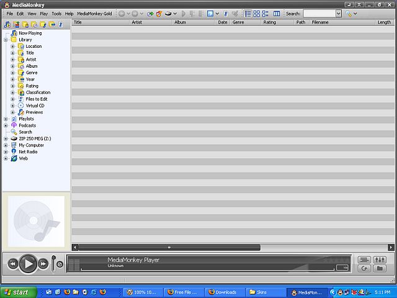Expand the Artist node in Library

pos(12,60)
